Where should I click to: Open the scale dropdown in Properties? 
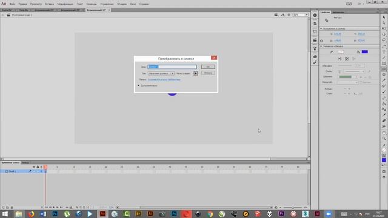(x=347, y=82)
